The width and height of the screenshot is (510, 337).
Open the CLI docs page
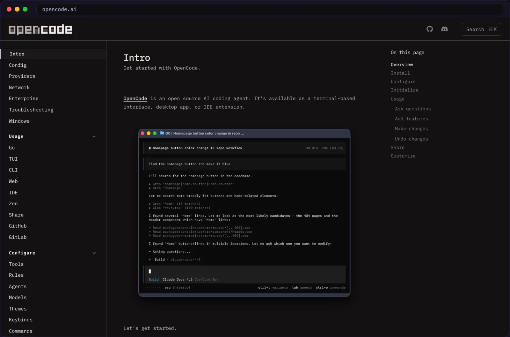tap(13, 170)
